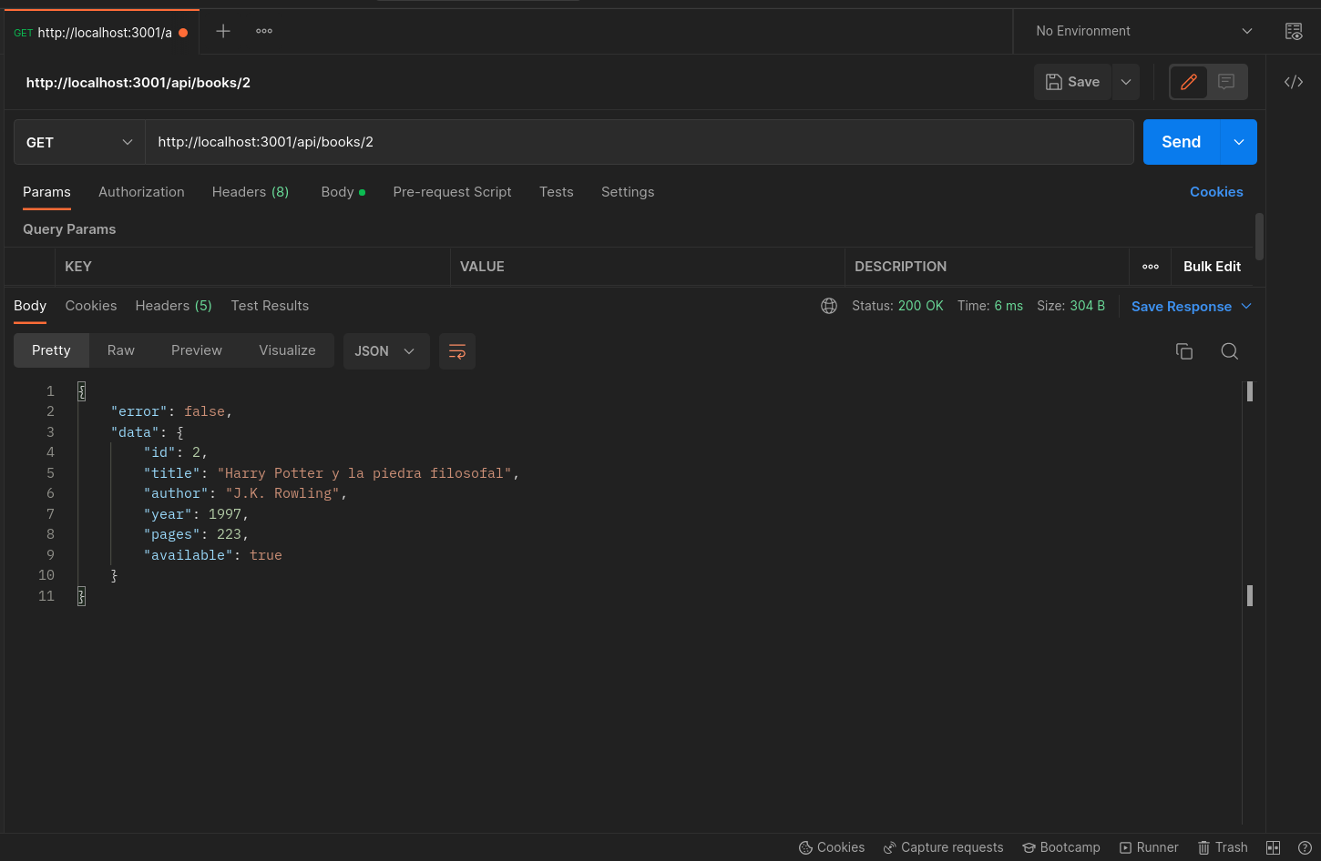Toggle the two-pane layout icon
1321x861 pixels.
[1274, 847]
